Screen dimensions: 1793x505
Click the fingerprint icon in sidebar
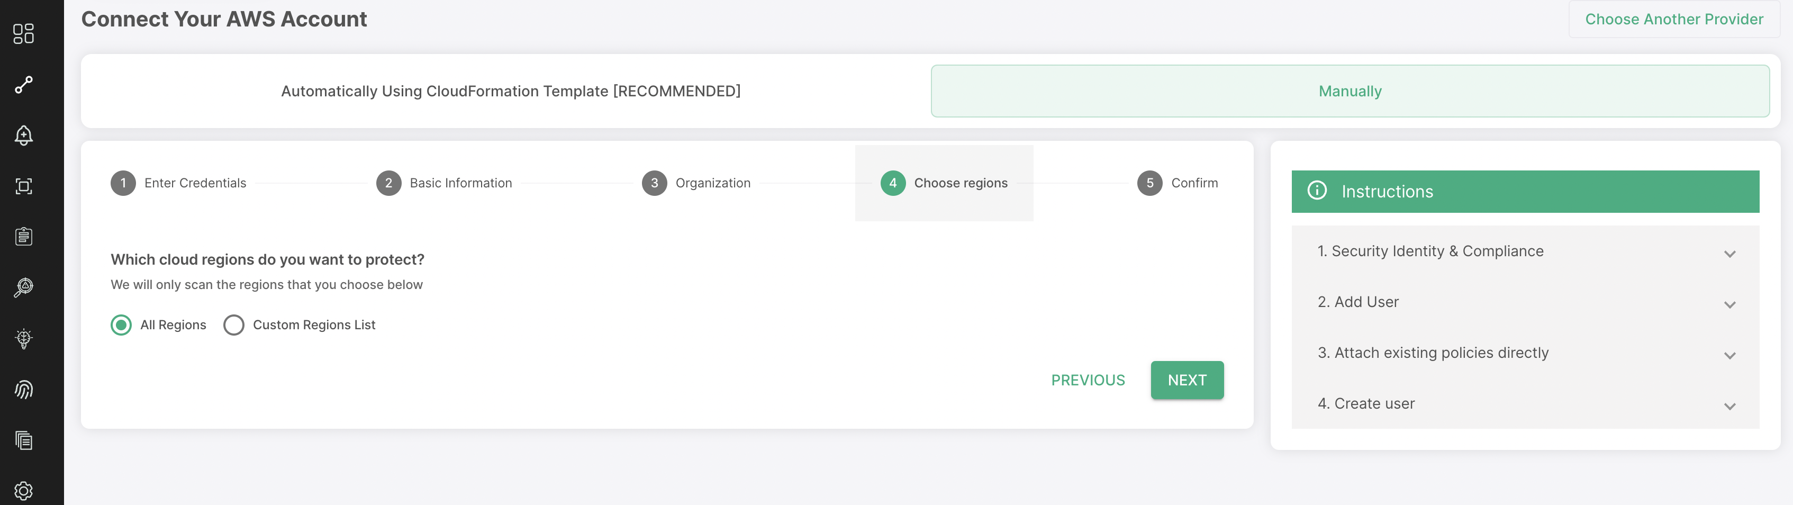coord(24,390)
